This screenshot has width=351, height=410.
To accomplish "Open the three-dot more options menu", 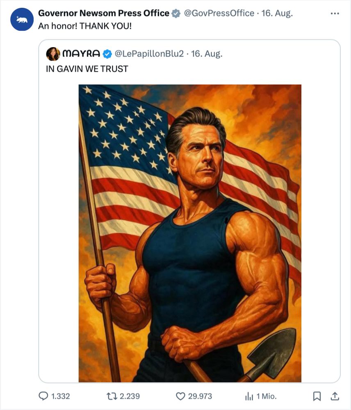I will [x=335, y=13].
